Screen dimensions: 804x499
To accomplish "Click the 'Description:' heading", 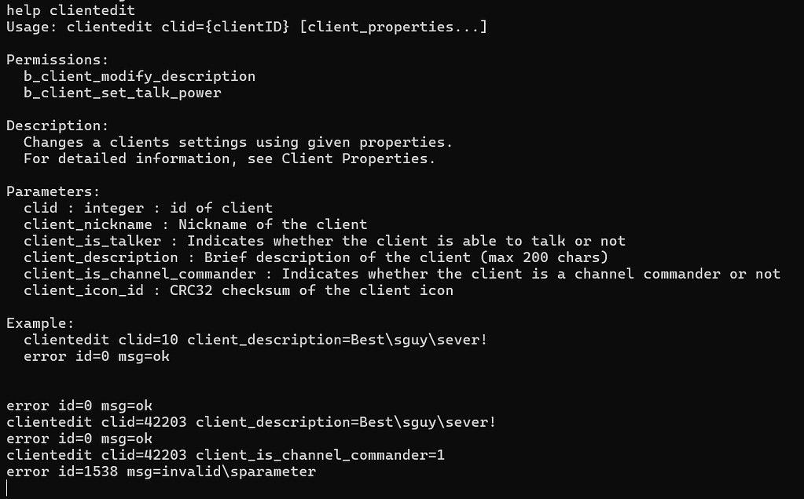I will tap(57, 126).
